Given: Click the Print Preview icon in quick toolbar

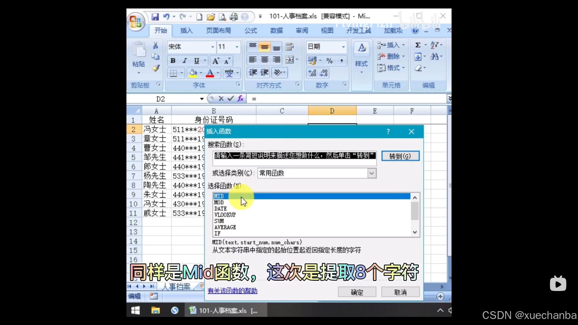Looking at the screenshot, I should coord(222,17).
